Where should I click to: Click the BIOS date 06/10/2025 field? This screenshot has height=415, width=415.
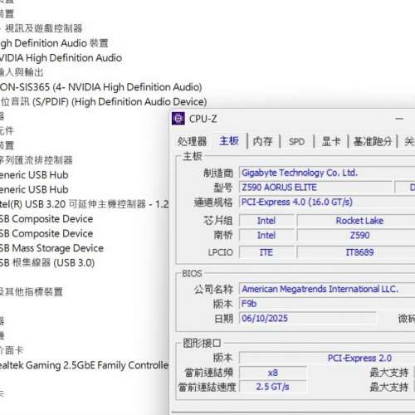tap(308, 318)
